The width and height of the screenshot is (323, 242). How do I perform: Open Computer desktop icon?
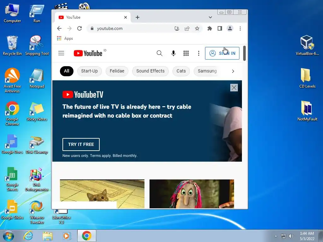(12, 13)
